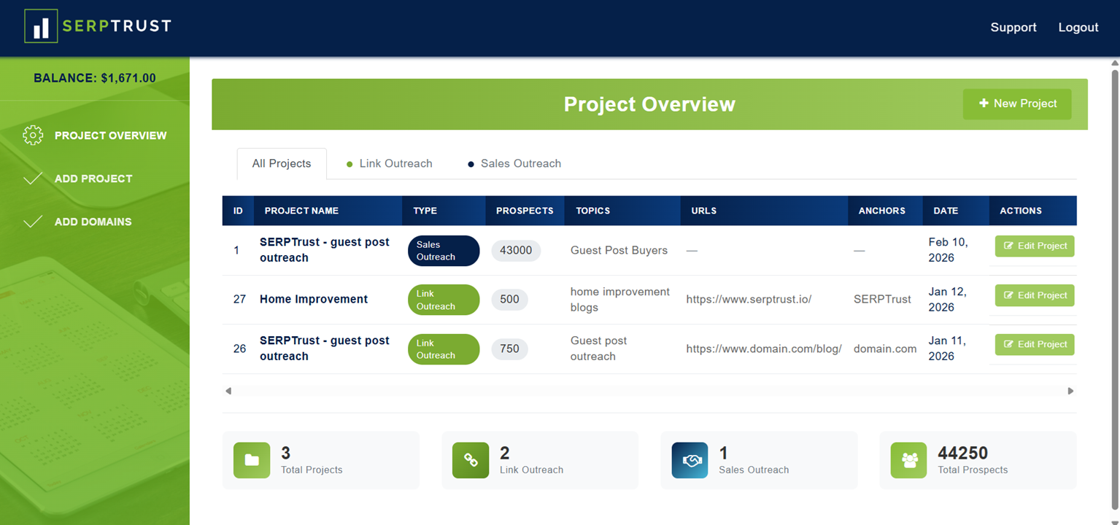Click the link icon in Link Outreach card
This screenshot has width=1120, height=525.
pos(471,460)
